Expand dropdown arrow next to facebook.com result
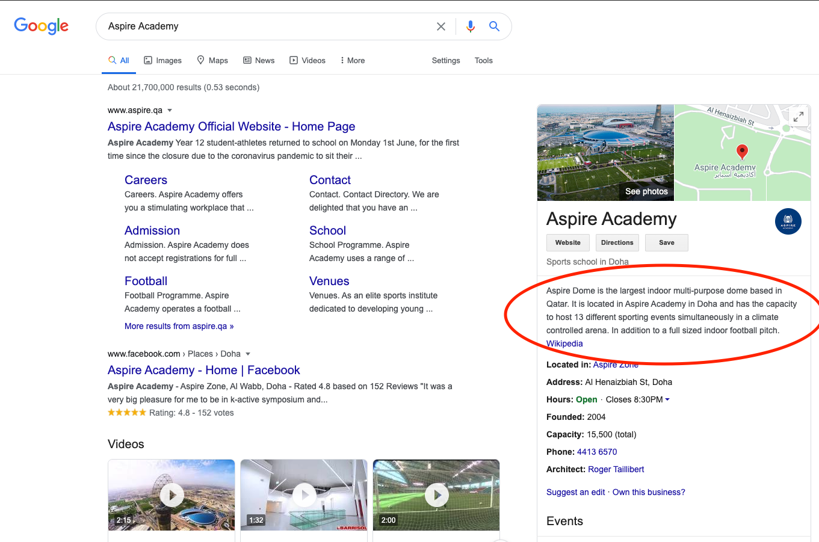819x542 pixels. pos(248,354)
